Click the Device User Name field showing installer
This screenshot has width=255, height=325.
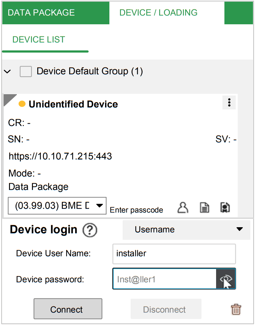[x=174, y=253]
